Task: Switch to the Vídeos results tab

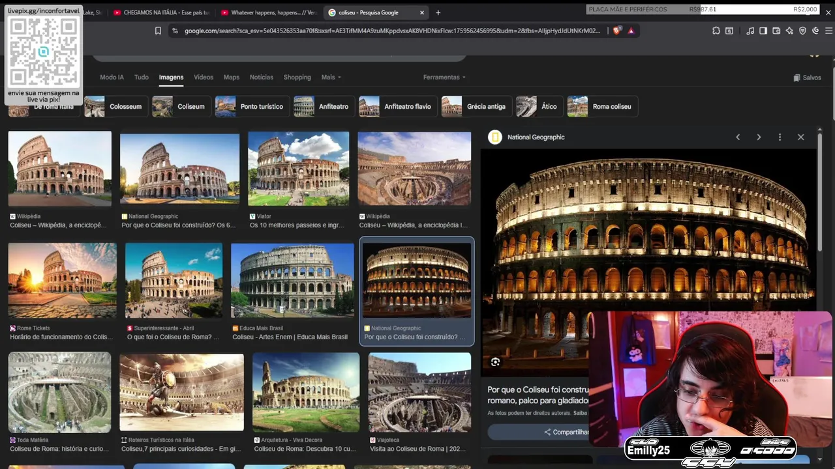Action: [204, 78]
